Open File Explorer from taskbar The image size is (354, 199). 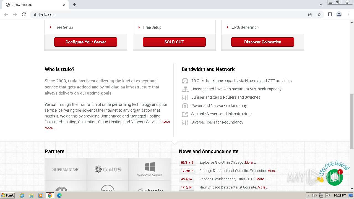click(x=31, y=195)
